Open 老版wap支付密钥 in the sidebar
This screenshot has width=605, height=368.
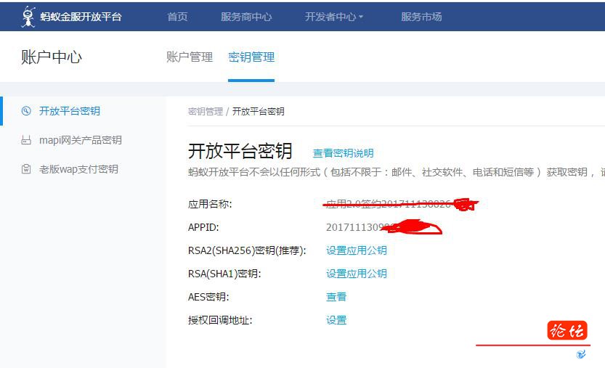78,169
